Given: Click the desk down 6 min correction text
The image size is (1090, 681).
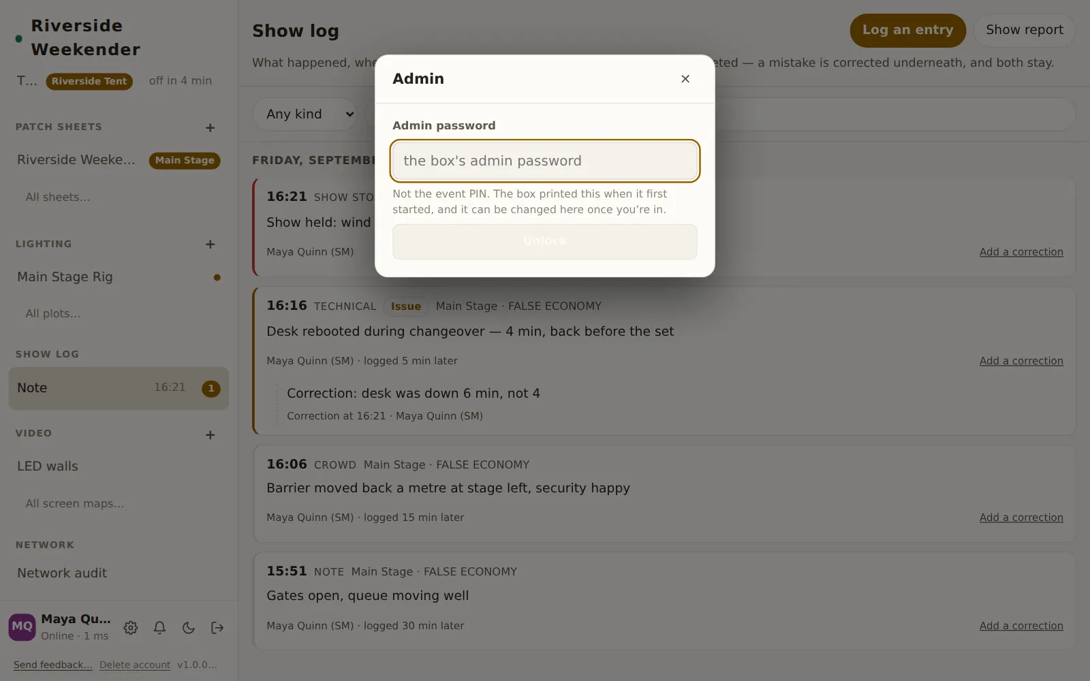Looking at the screenshot, I should pyautogui.click(x=414, y=394).
